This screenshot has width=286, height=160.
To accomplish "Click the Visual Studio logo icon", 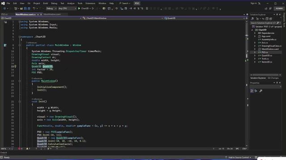I will (3, 3).
